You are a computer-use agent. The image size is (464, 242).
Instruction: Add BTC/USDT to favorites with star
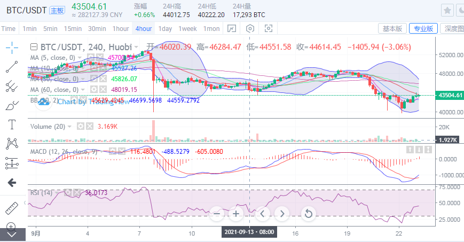pos(447,10)
